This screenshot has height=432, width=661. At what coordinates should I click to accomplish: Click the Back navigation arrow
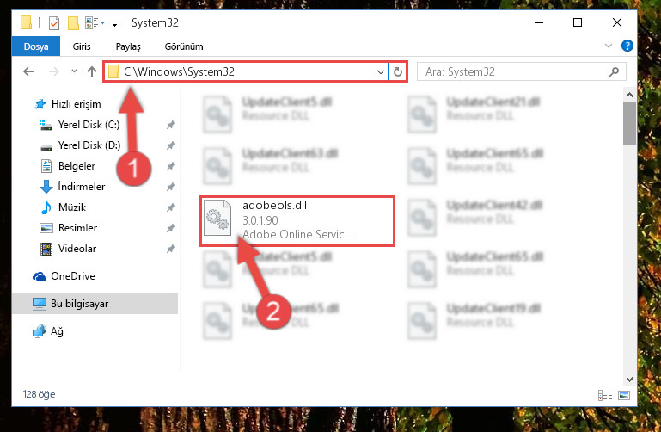(28, 71)
